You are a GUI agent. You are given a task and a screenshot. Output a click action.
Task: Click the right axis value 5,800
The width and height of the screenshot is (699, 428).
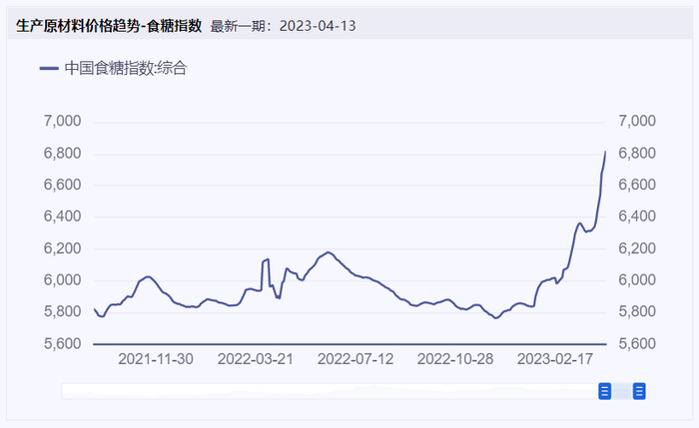pyautogui.click(x=637, y=311)
